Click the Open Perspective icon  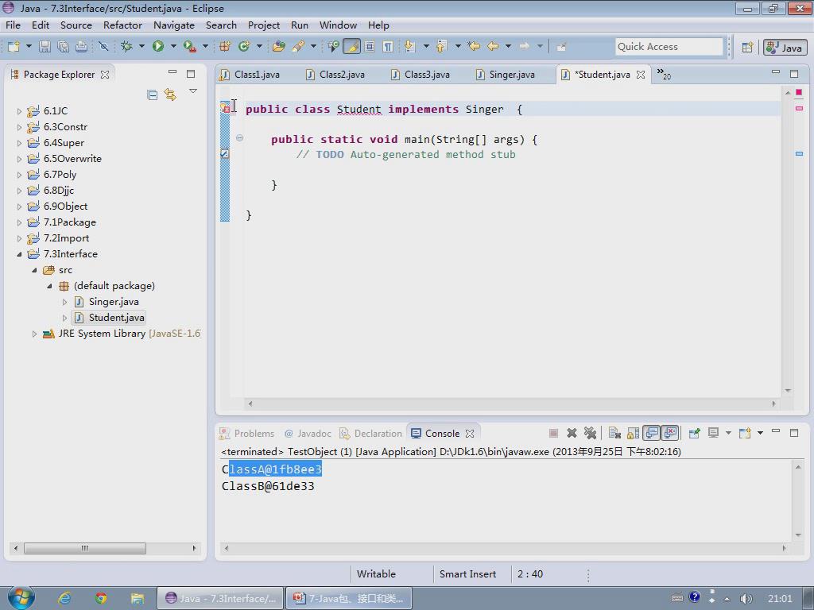click(747, 47)
